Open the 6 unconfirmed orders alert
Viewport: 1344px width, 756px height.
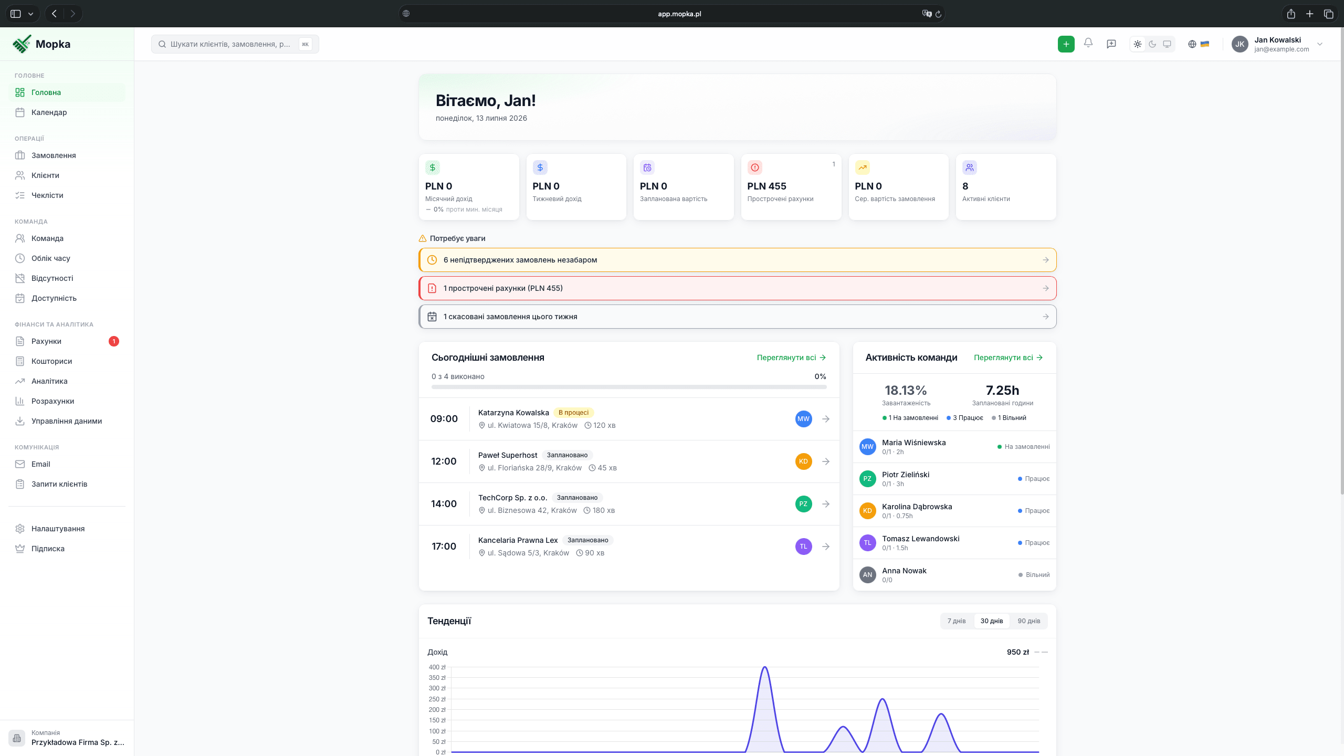738,260
